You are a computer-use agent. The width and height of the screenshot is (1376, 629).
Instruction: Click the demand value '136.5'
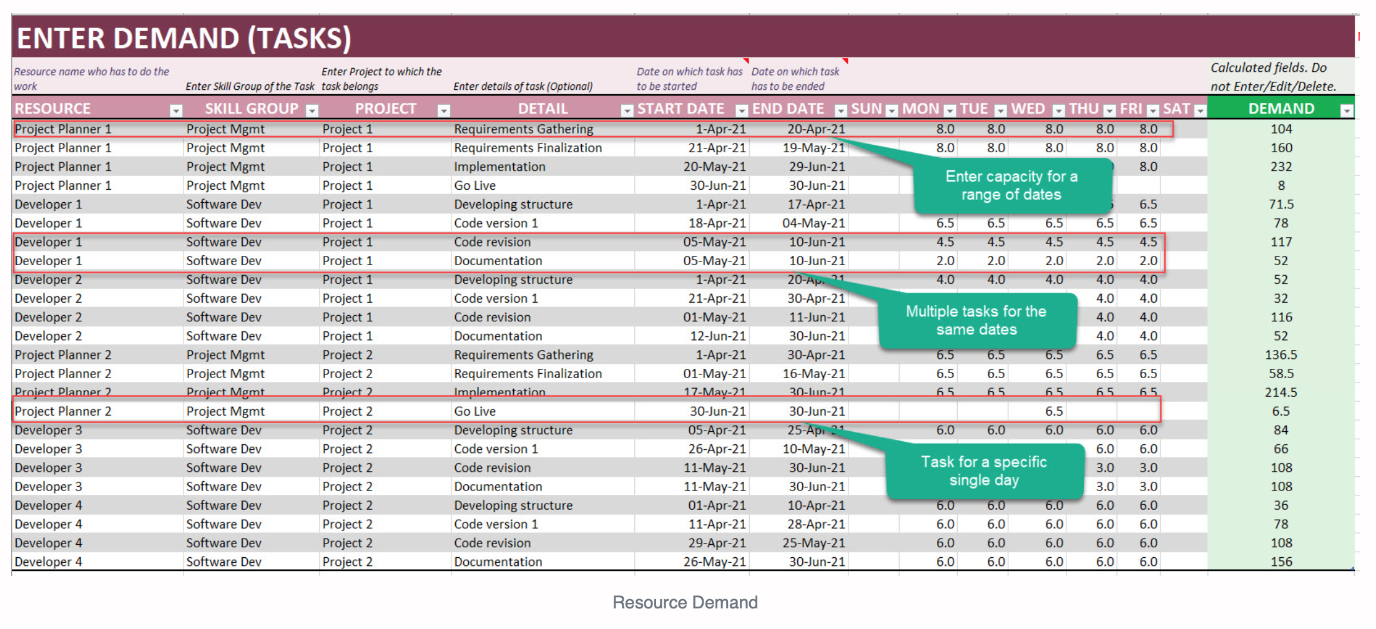point(1281,354)
